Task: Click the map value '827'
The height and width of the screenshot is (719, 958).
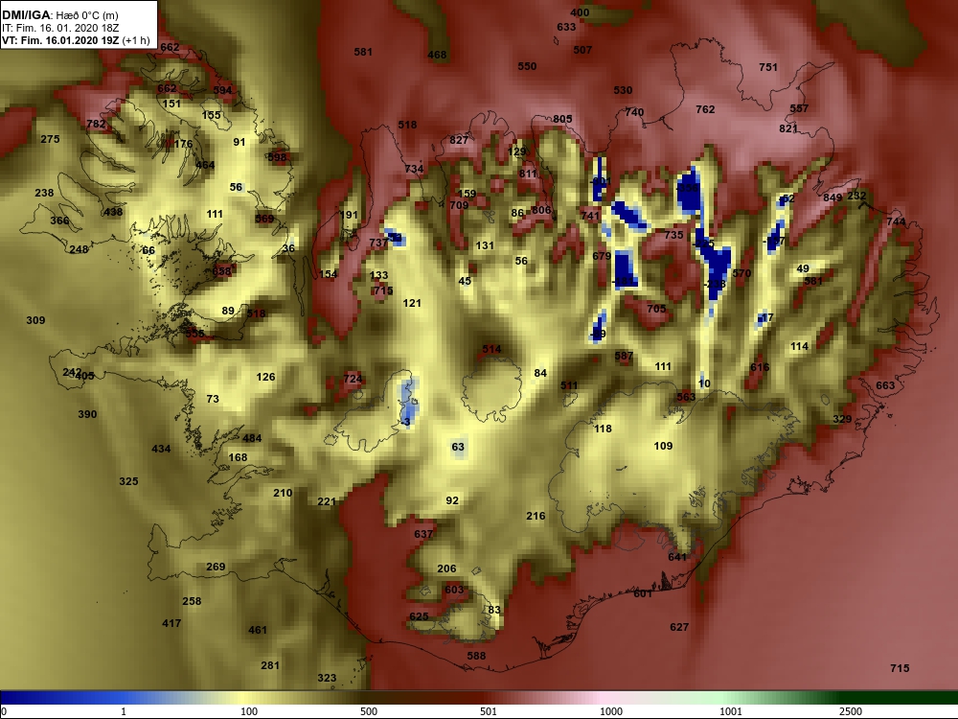Action: (459, 140)
